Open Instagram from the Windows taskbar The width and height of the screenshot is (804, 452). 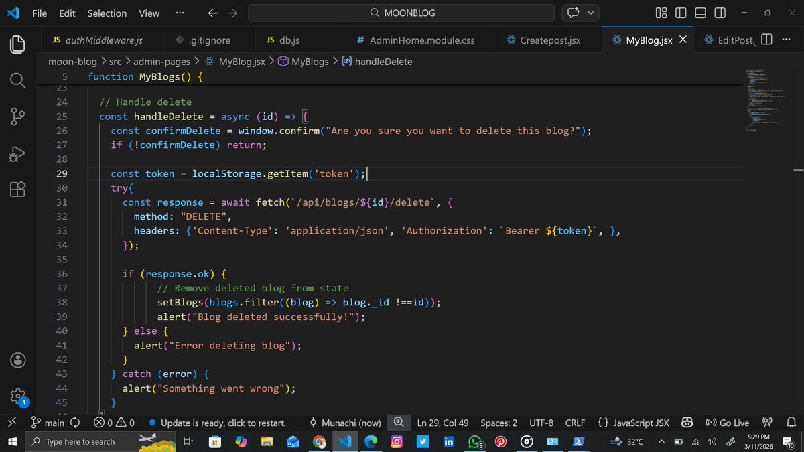(x=397, y=442)
